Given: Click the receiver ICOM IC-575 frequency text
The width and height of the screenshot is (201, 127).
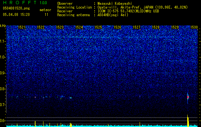Looking at the screenshot, I should coord(128,11).
